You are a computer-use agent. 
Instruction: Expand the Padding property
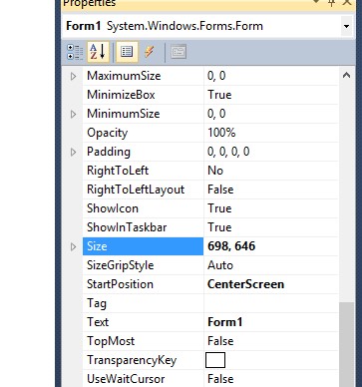(73, 153)
